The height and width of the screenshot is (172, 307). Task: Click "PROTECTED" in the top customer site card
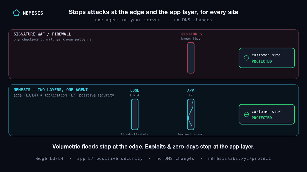262,61
